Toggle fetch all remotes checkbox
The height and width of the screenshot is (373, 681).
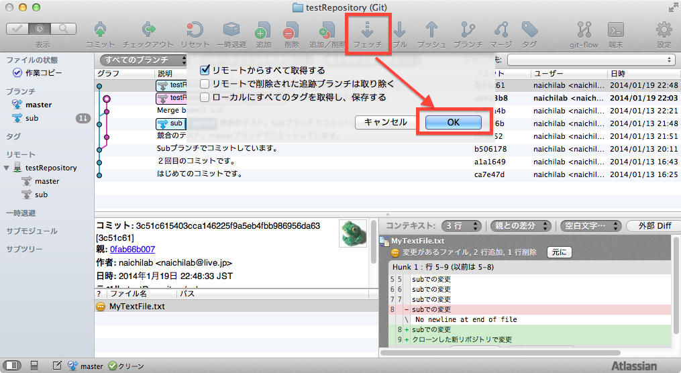click(x=205, y=70)
